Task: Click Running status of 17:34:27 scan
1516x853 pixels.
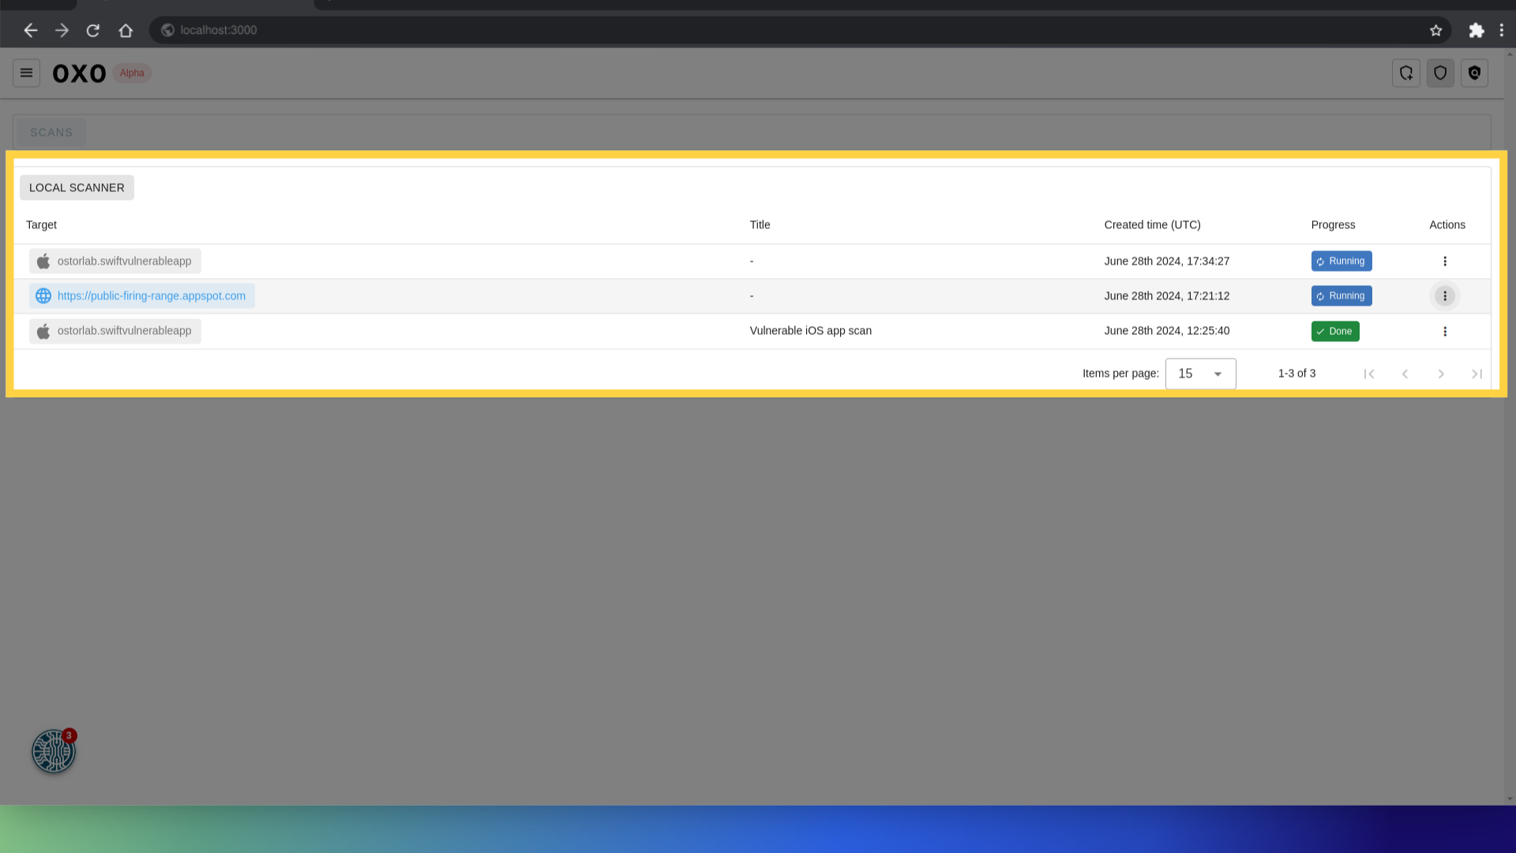Action: [1342, 261]
